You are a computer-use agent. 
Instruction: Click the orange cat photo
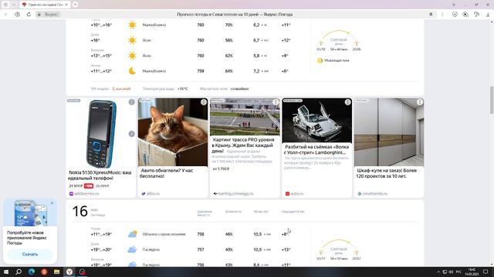click(x=173, y=132)
